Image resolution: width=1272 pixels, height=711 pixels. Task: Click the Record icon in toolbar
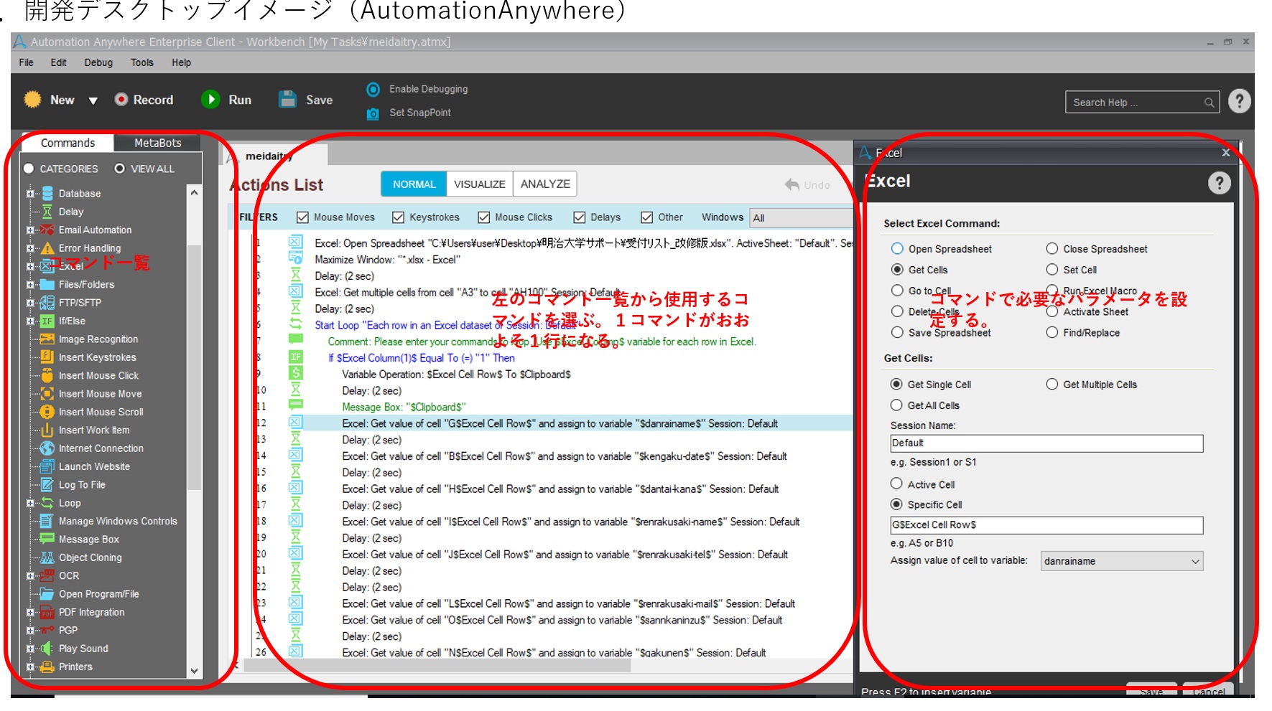pyautogui.click(x=121, y=100)
